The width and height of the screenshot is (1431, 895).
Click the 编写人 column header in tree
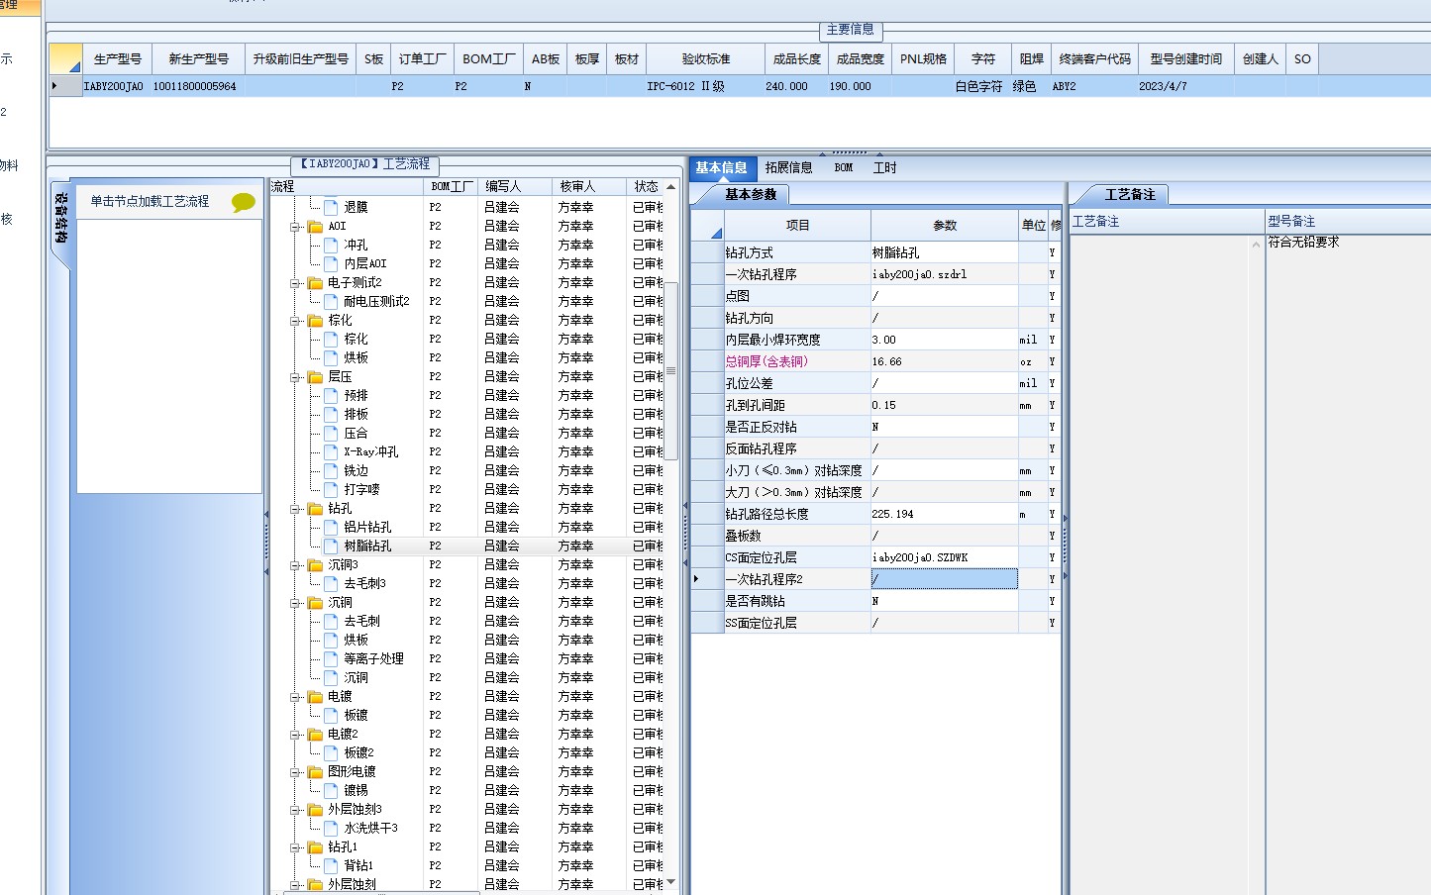(x=515, y=186)
